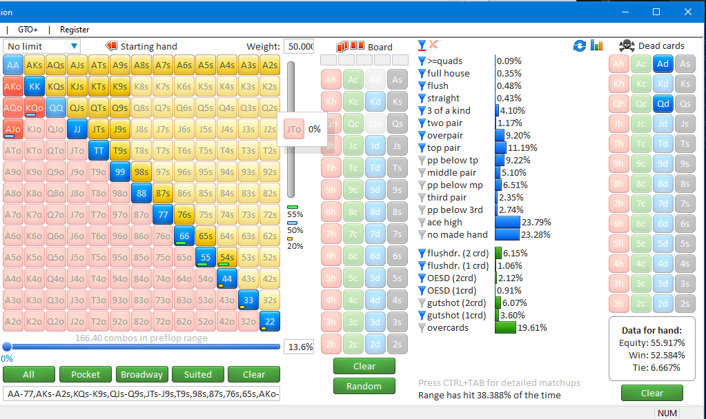
Task: Open the No limit dropdown
Action: click(x=42, y=46)
